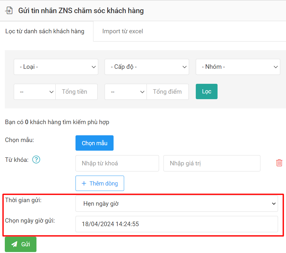Click the Nhập giá trị field
286x253 pixels.
(212, 163)
